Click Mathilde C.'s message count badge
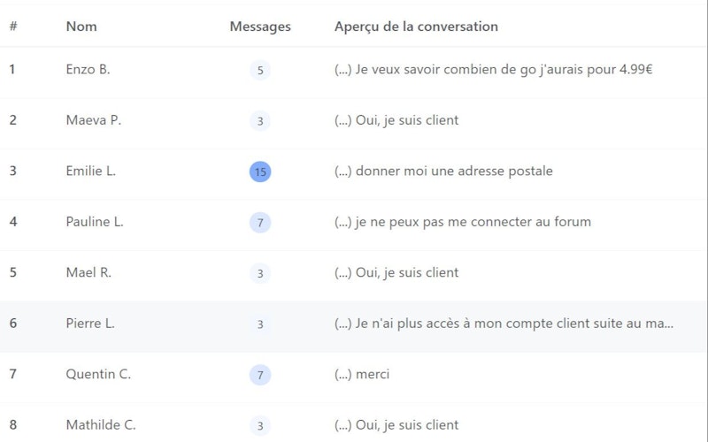The width and height of the screenshot is (708, 442). tap(260, 426)
